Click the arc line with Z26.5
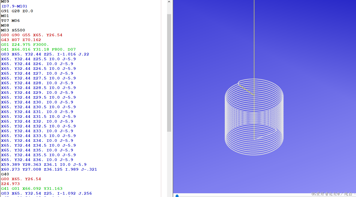Screen dimensions: 356x197 (x=38, y=69)
